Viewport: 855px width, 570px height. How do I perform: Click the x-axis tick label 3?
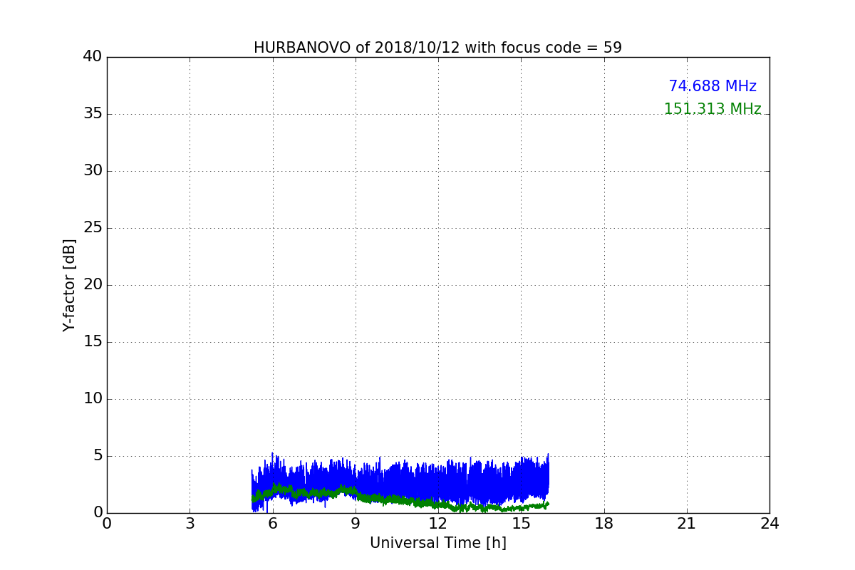tap(190, 524)
